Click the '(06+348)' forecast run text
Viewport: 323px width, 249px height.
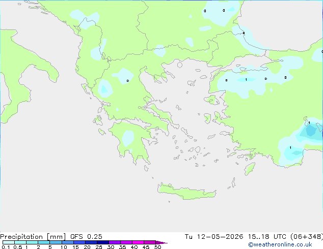pos(307,237)
